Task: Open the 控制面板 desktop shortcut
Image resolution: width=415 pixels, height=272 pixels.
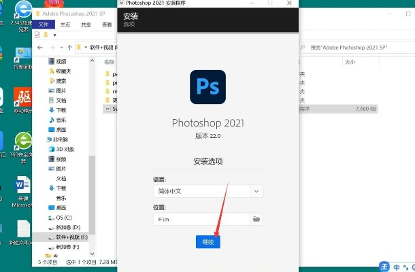Action: click(23, 58)
